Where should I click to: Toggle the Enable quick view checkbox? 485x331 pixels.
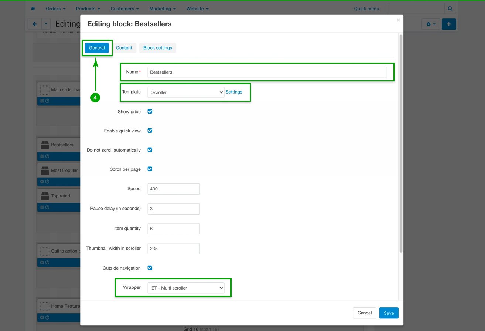(150, 131)
